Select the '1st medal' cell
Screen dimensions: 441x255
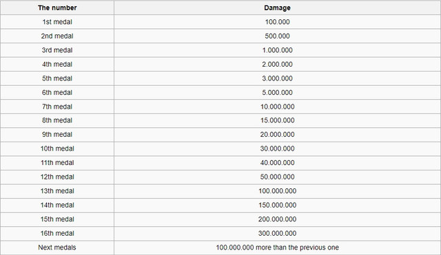point(57,22)
